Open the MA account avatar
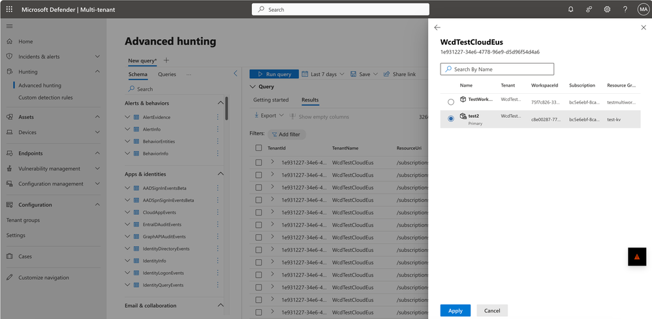Viewport: 652px width, 319px height. tap(643, 9)
